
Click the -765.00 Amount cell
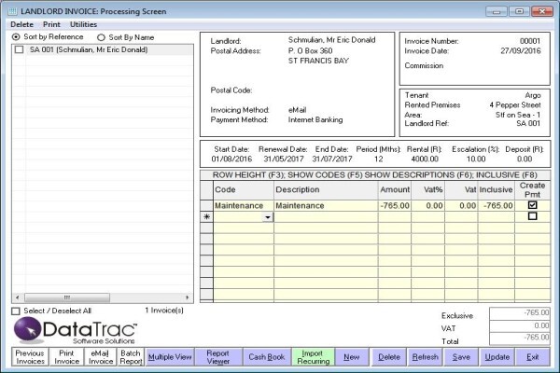click(394, 205)
